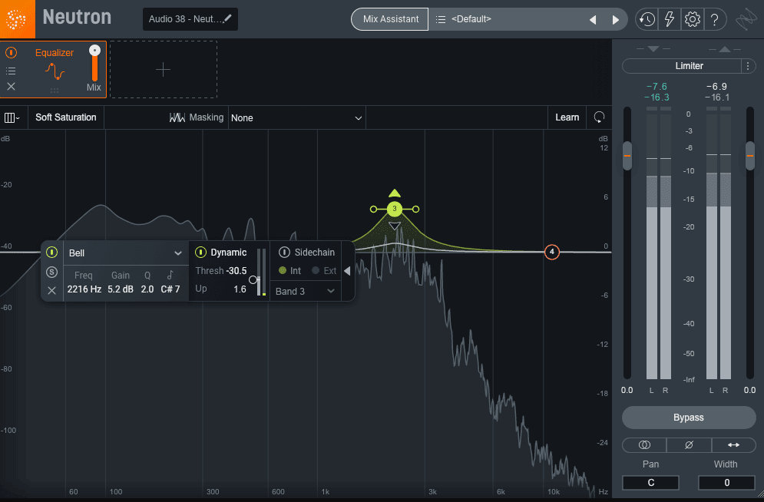The image size is (764, 502).
Task: Toggle band 3 power button
Action: coord(51,253)
